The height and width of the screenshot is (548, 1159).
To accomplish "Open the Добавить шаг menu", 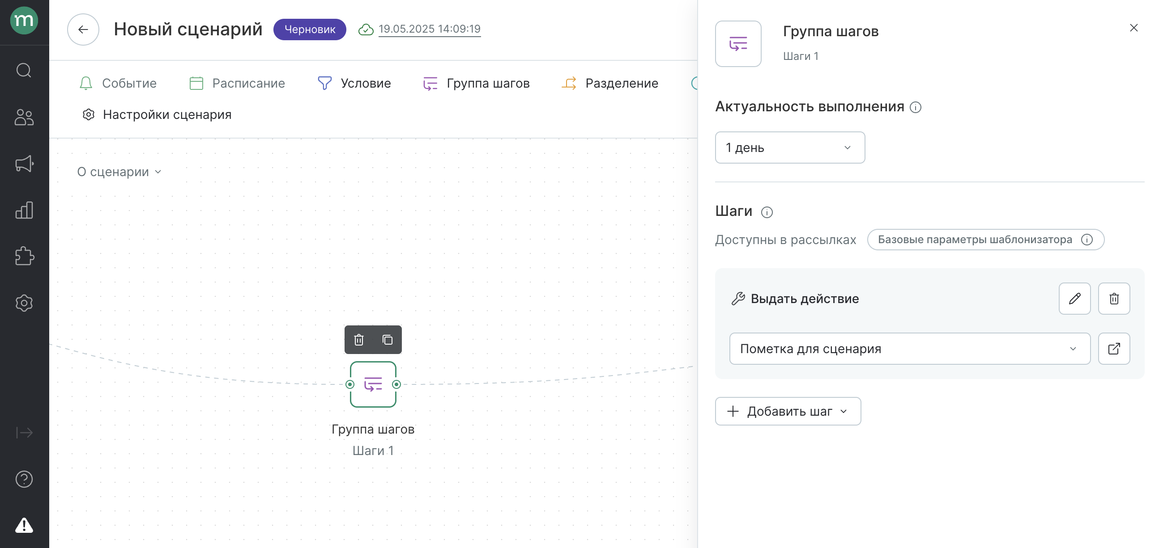I will [x=788, y=411].
